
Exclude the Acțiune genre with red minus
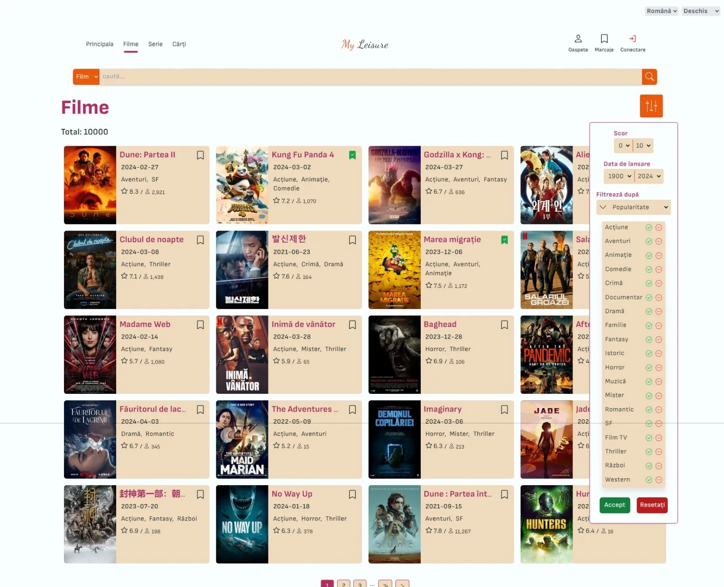coord(659,228)
